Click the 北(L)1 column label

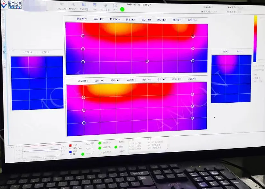tap(28, 52)
